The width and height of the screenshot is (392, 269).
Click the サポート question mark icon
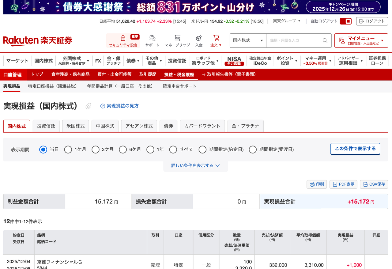coord(152,38)
